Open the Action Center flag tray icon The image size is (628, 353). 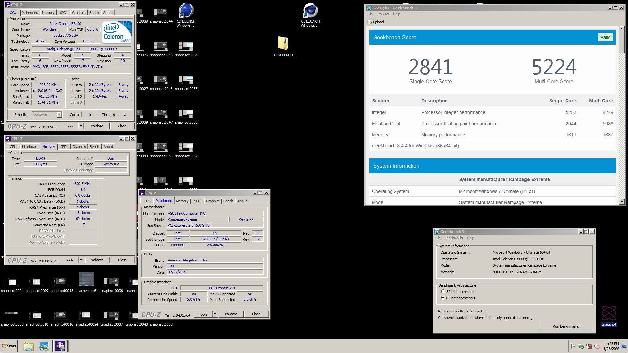coord(573,346)
